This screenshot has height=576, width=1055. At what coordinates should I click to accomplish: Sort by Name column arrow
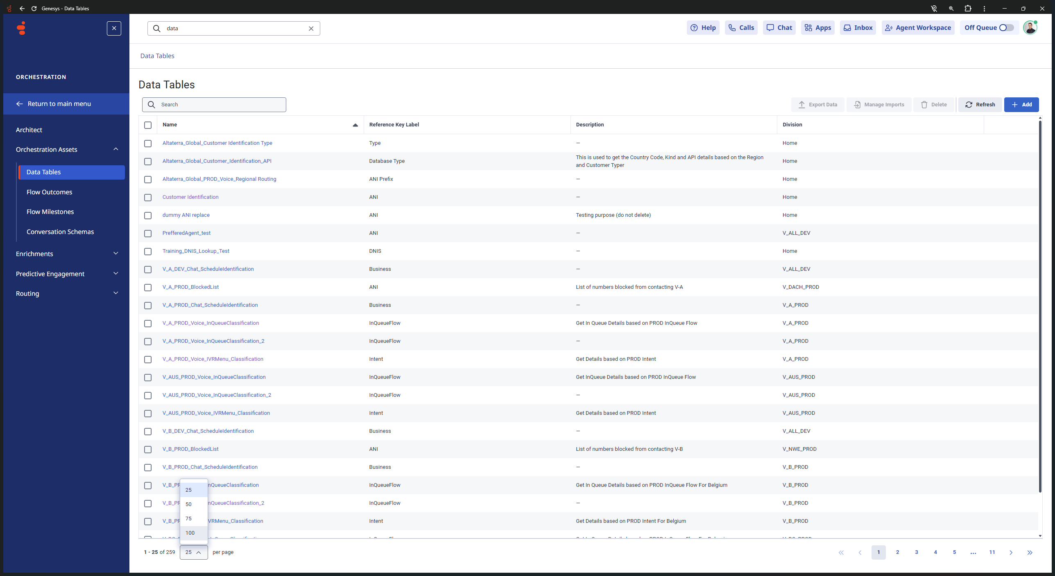tap(355, 125)
